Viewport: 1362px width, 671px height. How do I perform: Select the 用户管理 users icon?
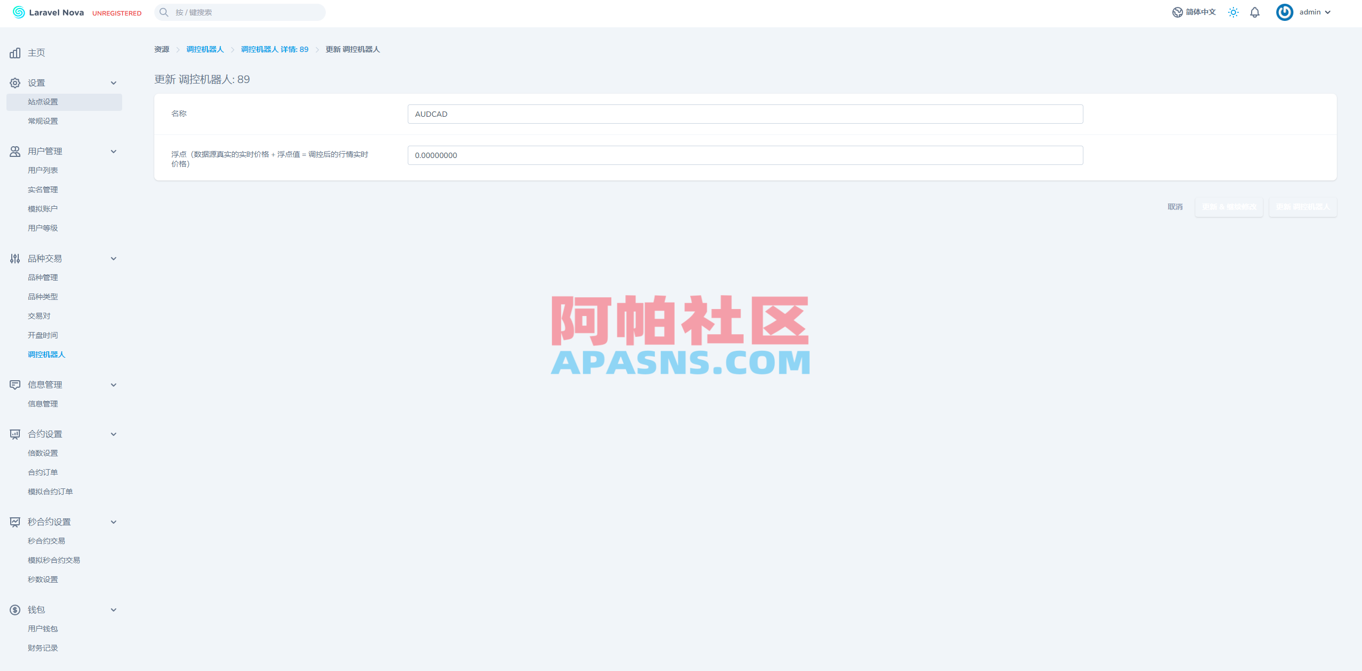tap(14, 151)
